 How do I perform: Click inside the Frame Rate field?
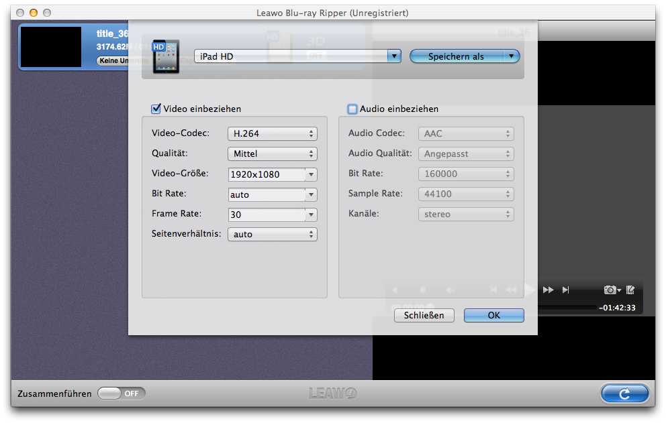click(267, 215)
